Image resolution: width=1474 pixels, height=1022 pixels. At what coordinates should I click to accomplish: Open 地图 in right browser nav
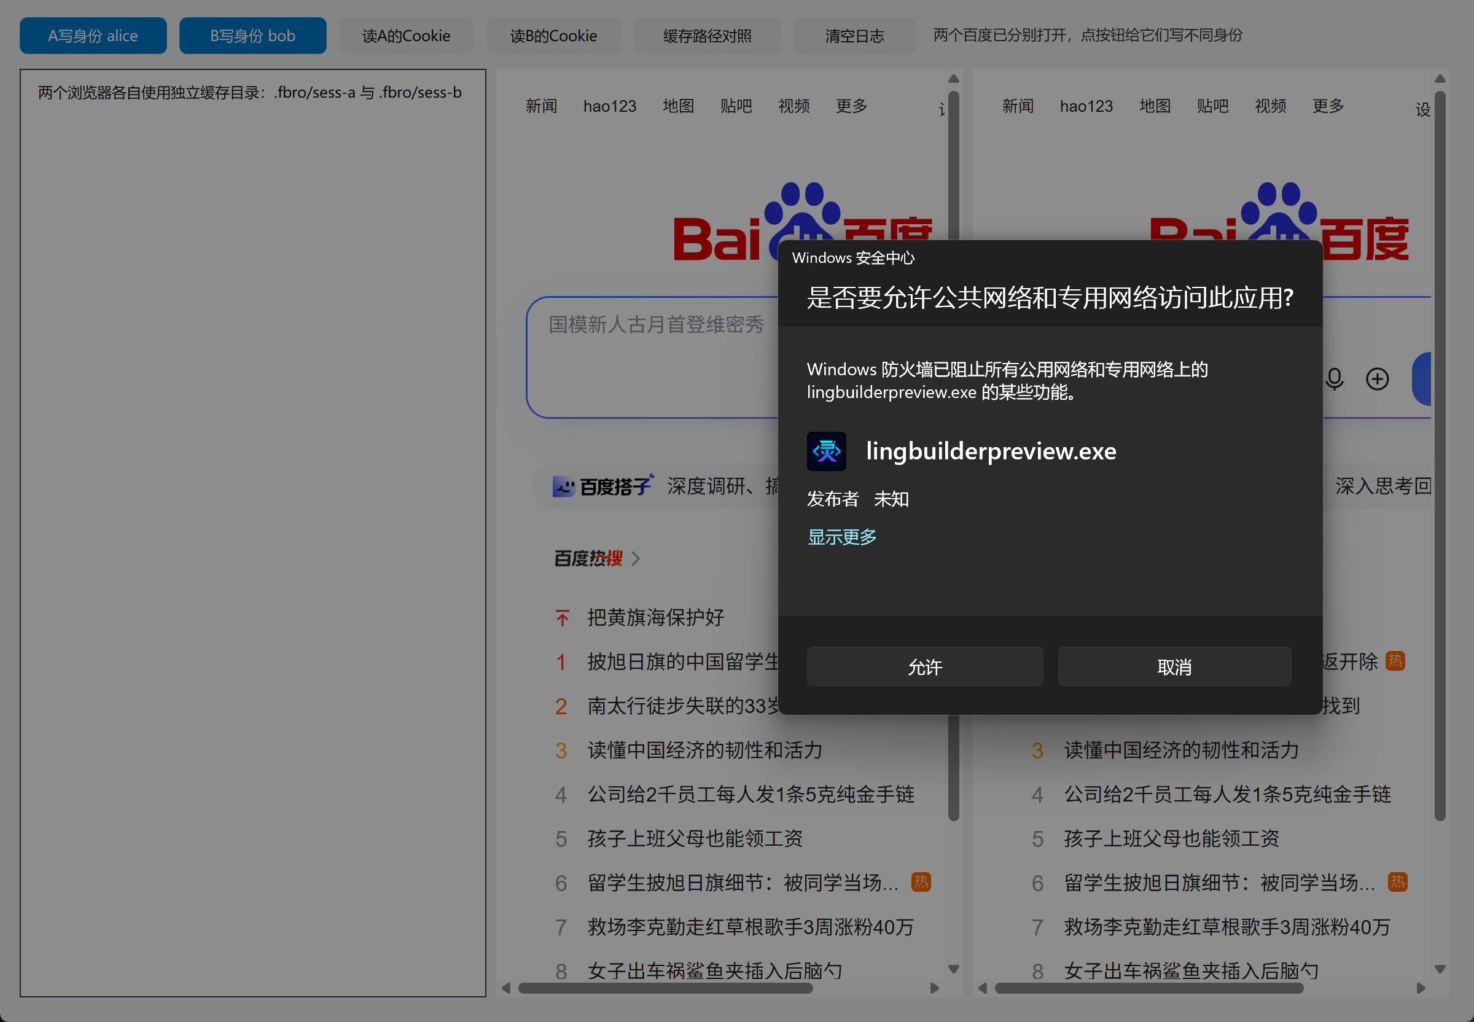click(1155, 106)
